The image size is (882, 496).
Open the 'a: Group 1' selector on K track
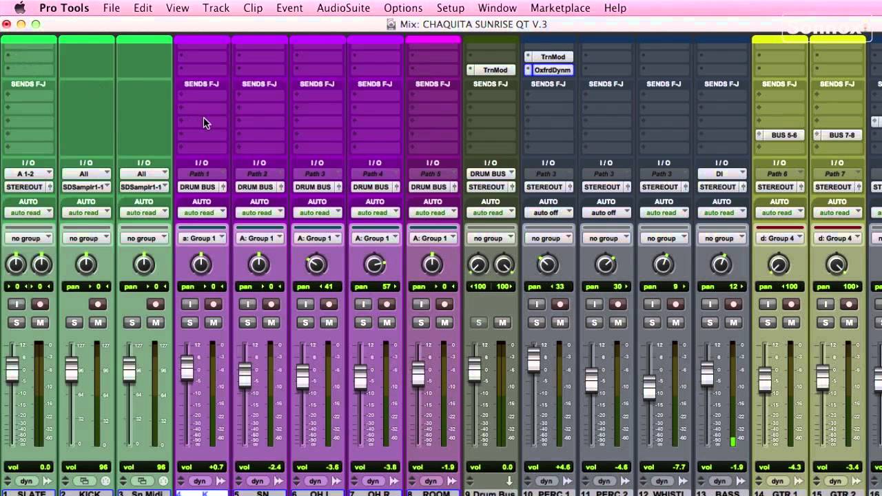pos(202,238)
